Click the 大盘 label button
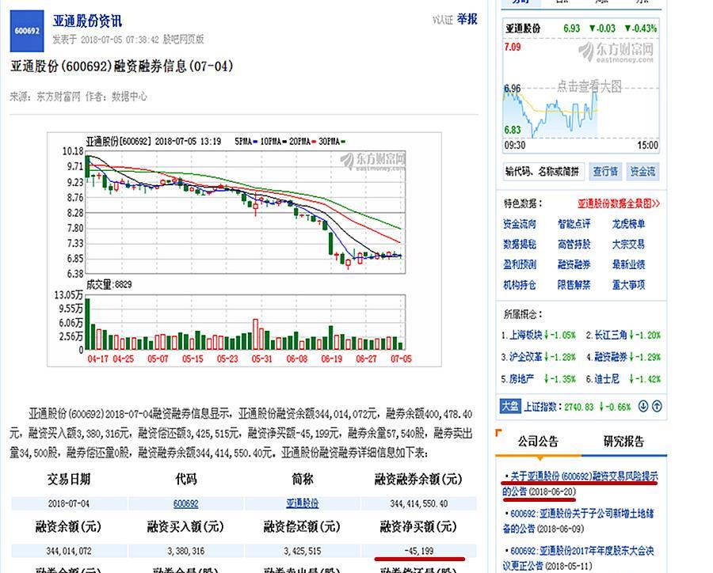This screenshot has width=713, height=573. [x=509, y=406]
